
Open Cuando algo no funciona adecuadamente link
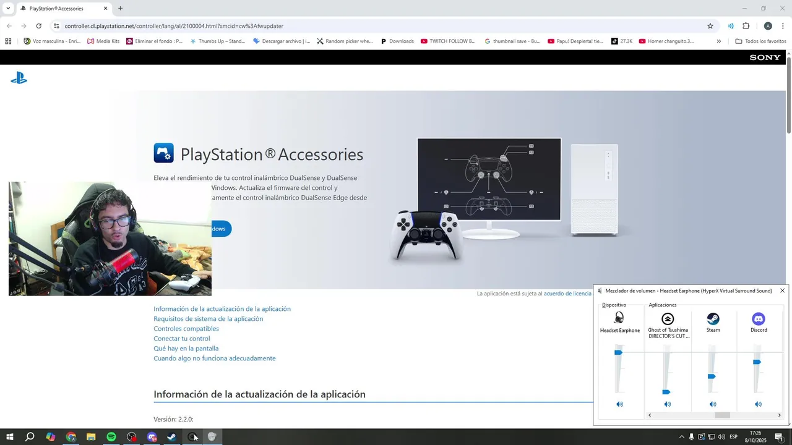[215, 358]
